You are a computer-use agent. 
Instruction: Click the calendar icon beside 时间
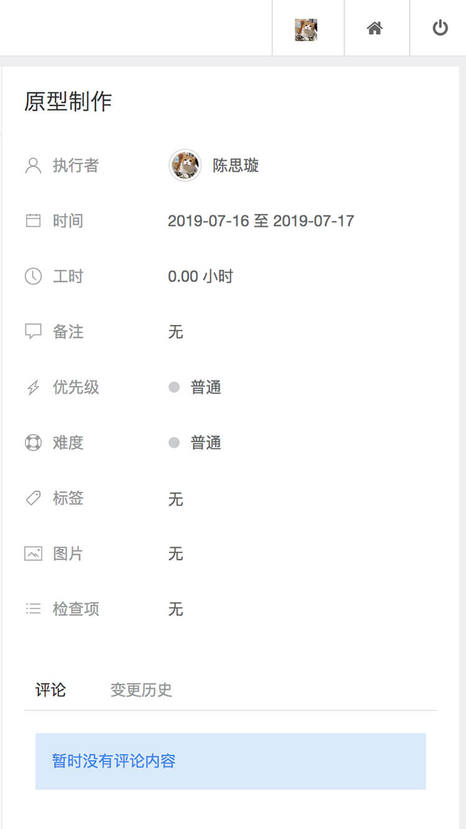pyautogui.click(x=33, y=221)
